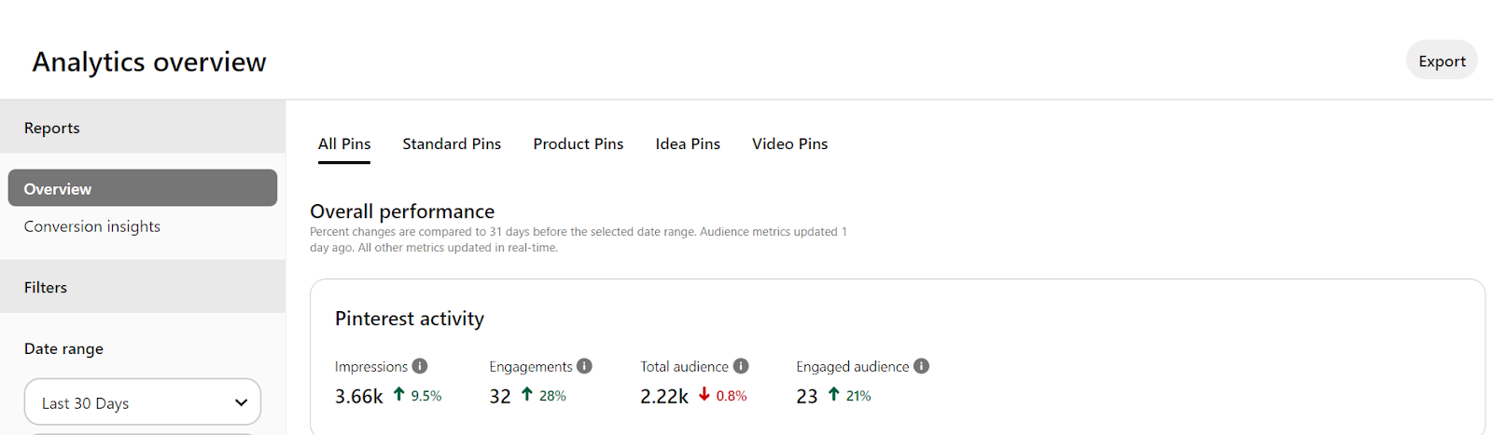Click the red down arrow beside 0.8%
The height and width of the screenshot is (435, 1493).
click(x=705, y=395)
